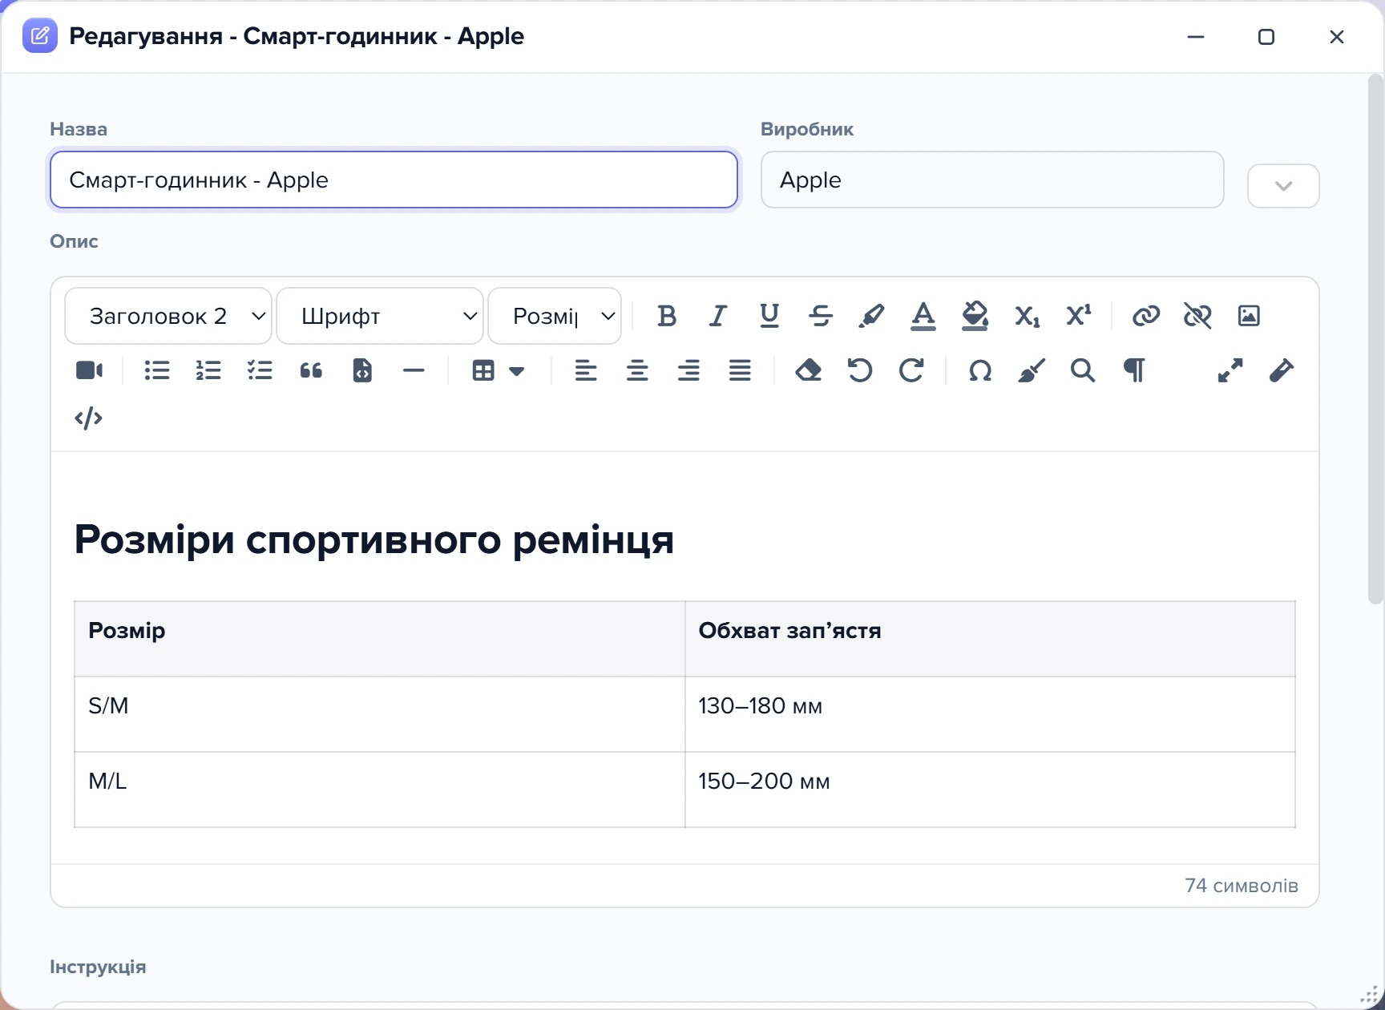
Task: Expand the Виробник chevron dropdown button
Action: pos(1283,186)
